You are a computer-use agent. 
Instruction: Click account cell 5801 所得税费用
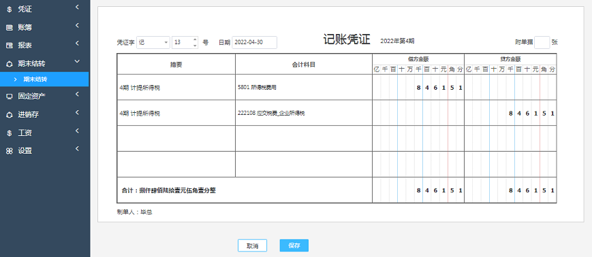coord(257,88)
